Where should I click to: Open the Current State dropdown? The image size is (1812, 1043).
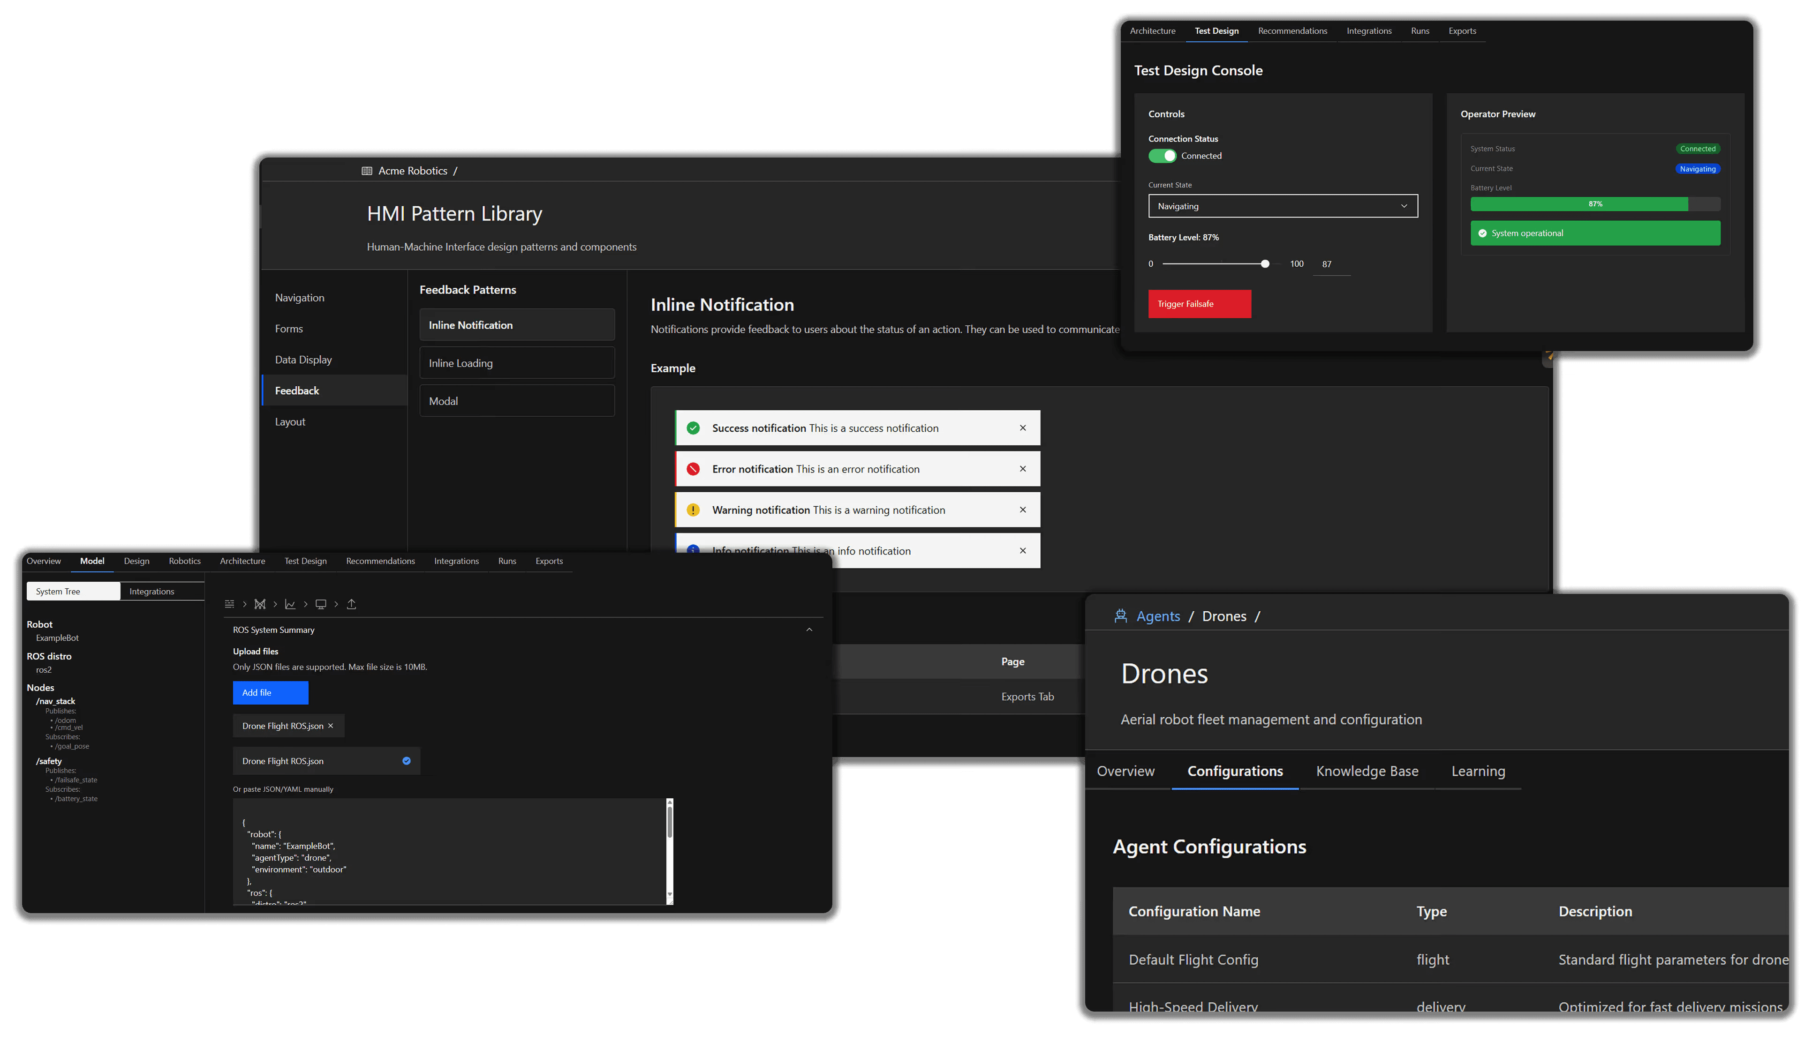click(x=1282, y=206)
